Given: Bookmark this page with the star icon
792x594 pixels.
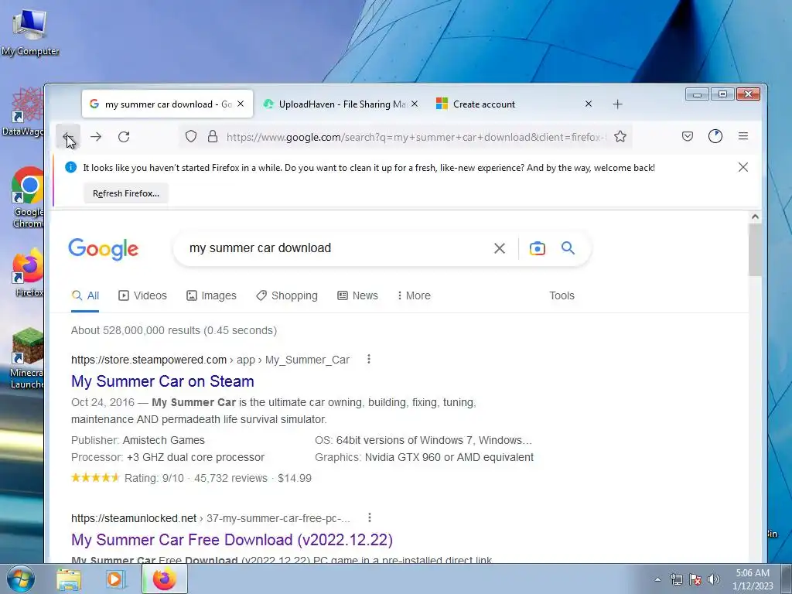Looking at the screenshot, I should pyautogui.click(x=620, y=136).
